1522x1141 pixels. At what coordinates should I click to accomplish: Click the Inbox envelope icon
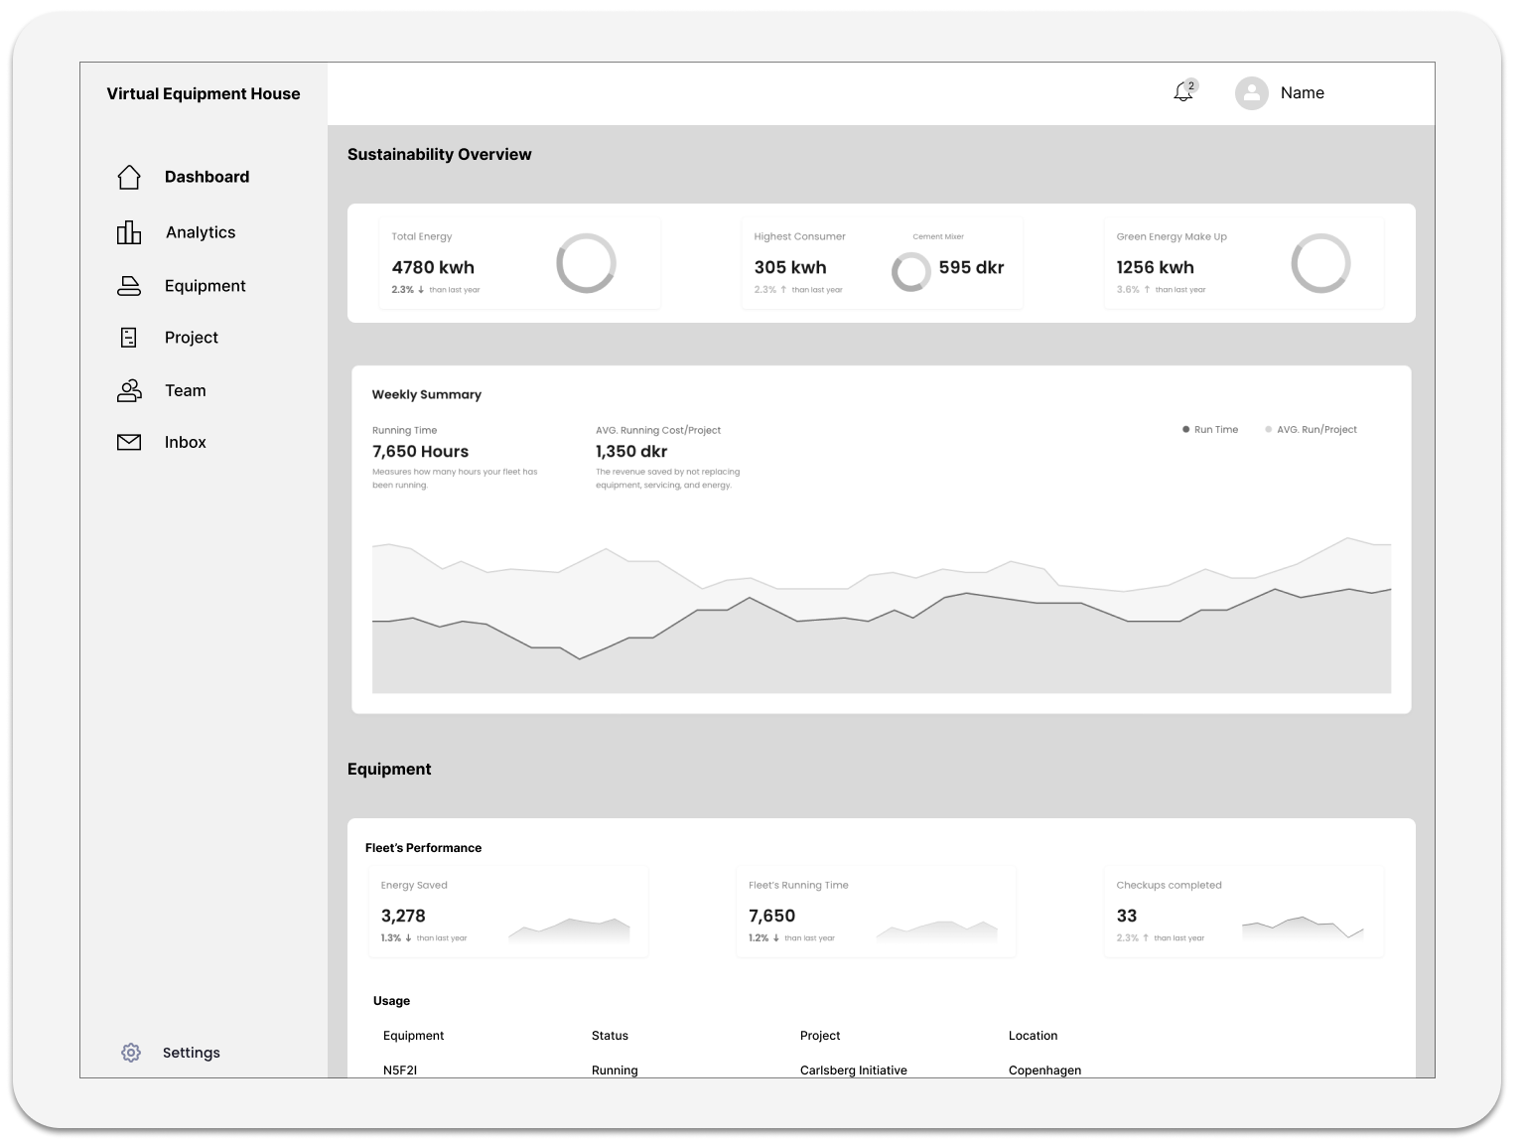click(x=129, y=443)
